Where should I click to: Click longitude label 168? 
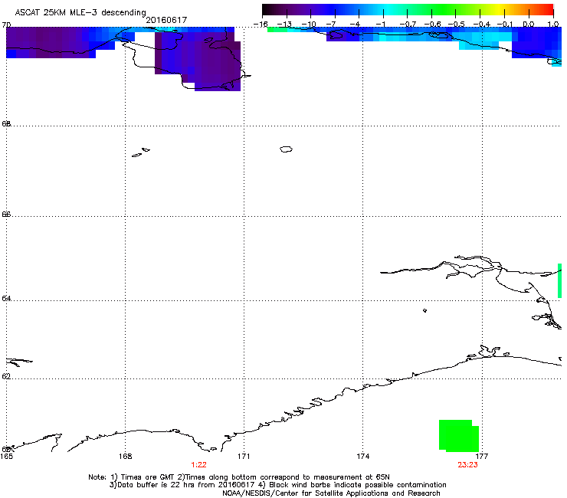click(x=125, y=457)
